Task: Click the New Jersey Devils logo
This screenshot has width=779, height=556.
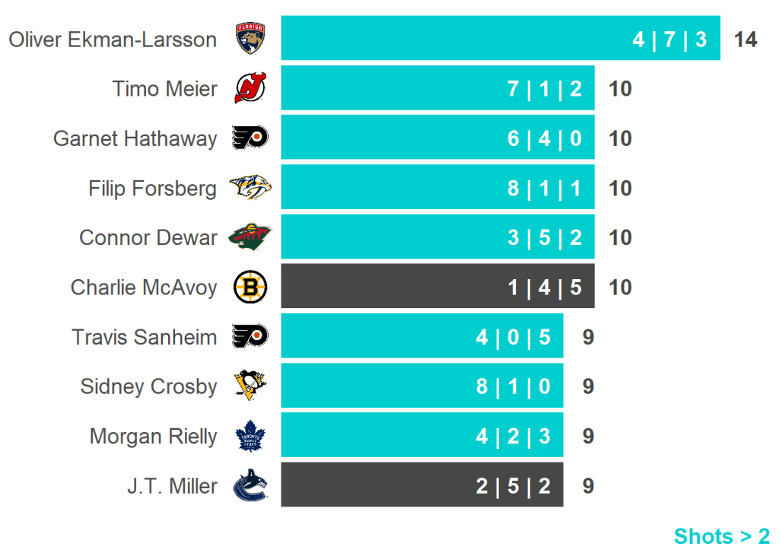Action: 250,88
